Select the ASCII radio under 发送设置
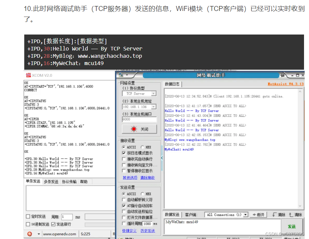This screenshot has height=239, width=309. click(x=124, y=194)
